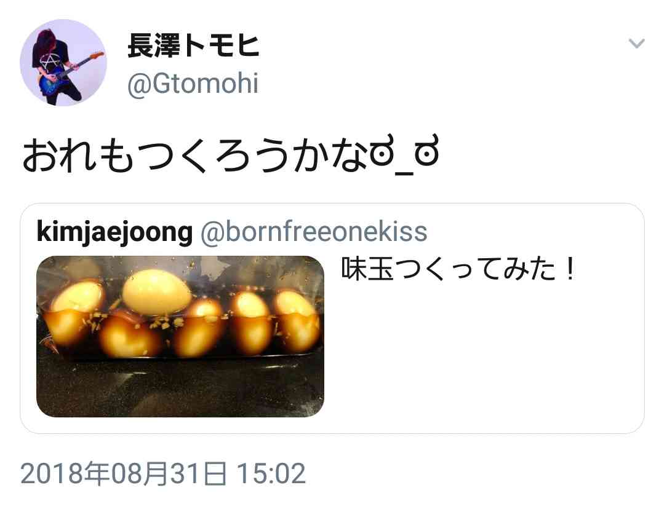The image size is (651, 509).
Task: Click the 15:02 time in the timestamp
Action: 271,473
